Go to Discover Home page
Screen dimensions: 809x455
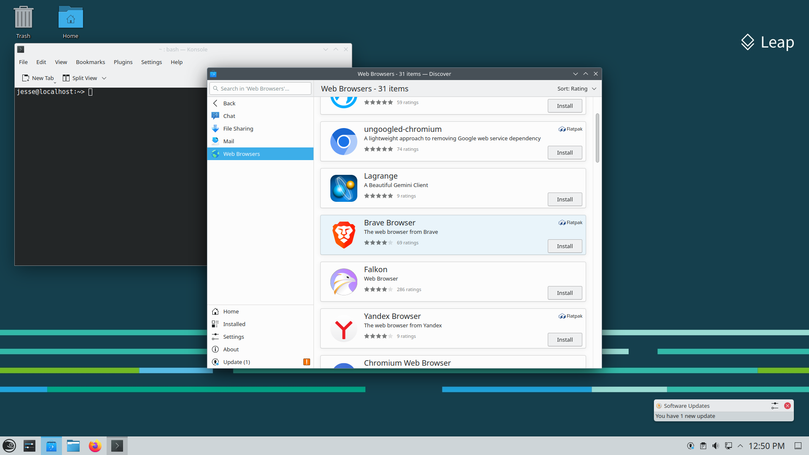pyautogui.click(x=260, y=311)
